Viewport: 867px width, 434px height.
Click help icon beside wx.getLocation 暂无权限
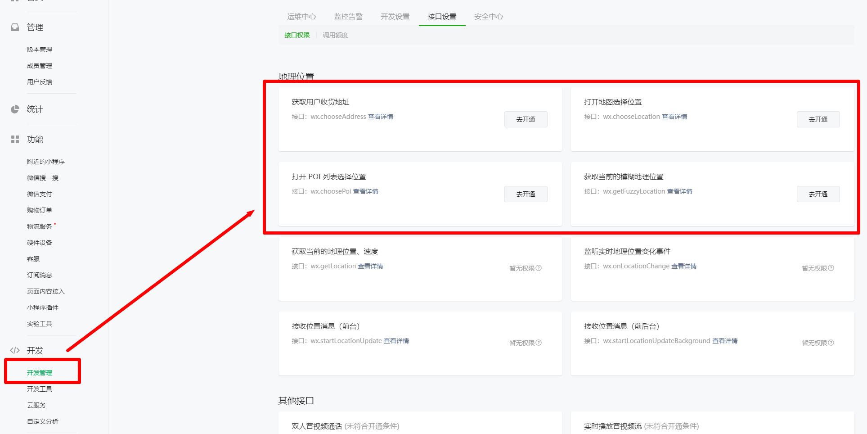[539, 268]
